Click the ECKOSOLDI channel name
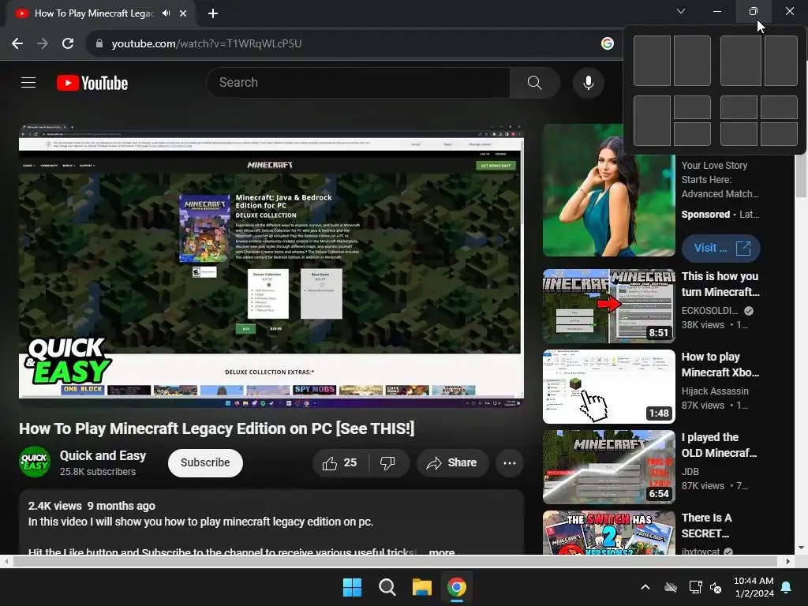808x606 pixels. pos(709,310)
